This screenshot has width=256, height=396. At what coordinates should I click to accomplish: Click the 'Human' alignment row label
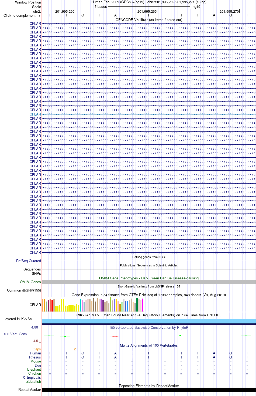[x=36, y=353]
